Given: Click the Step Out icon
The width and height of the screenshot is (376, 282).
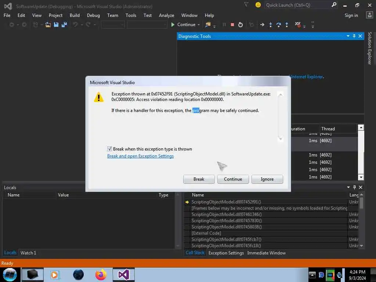Looking at the screenshot, I should [x=287, y=25].
